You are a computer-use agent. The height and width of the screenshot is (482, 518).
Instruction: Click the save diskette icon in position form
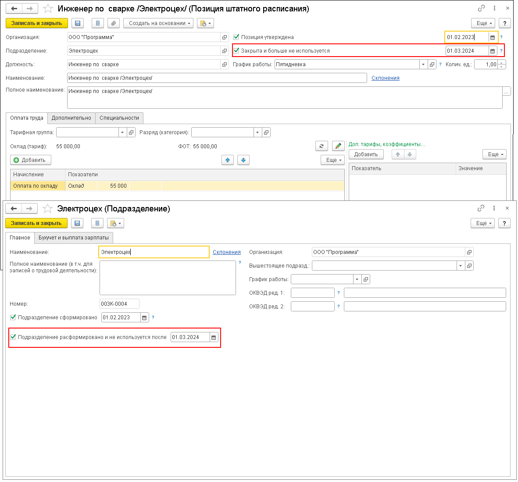pyautogui.click(x=78, y=23)
